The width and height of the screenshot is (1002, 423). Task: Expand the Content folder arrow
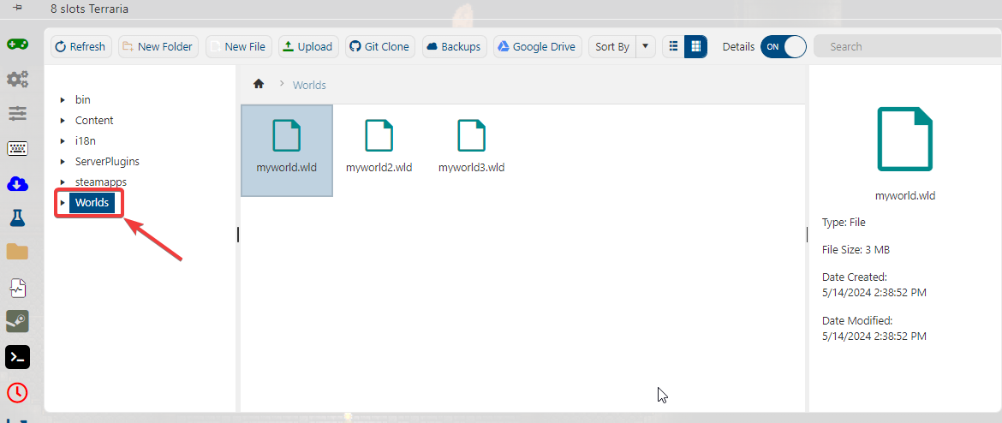coord(63,120)
